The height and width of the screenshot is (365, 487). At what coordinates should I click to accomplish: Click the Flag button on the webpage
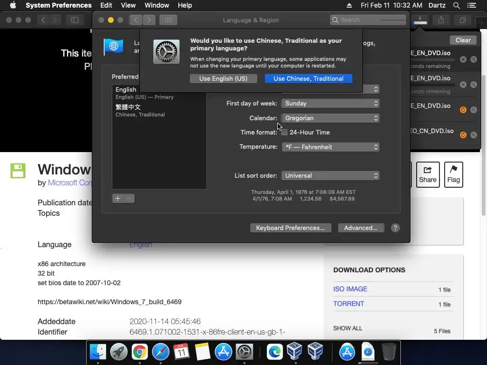[453, 174]
